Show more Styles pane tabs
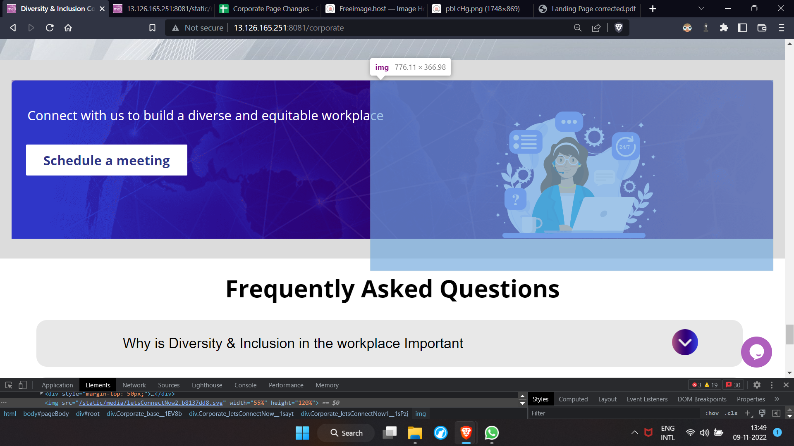The height and width of the screenshot is (446, 794). coord(777,399)
